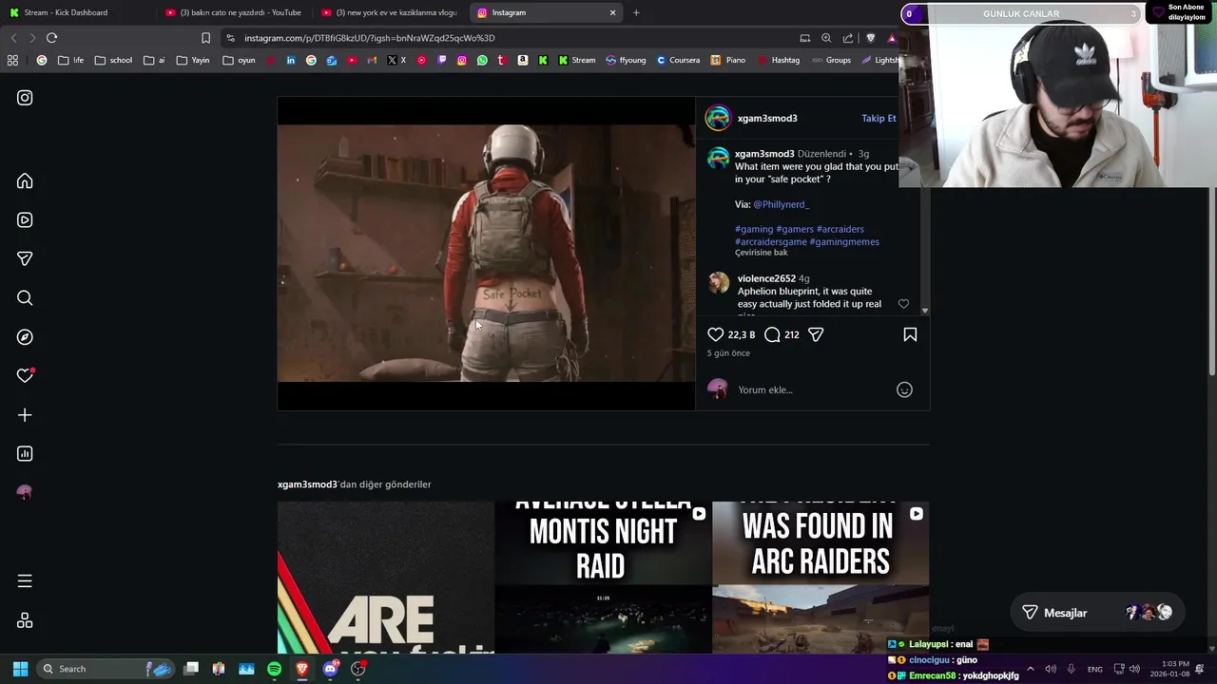Open xgam3smod3 profile from post header

click(x=767, y=118)
